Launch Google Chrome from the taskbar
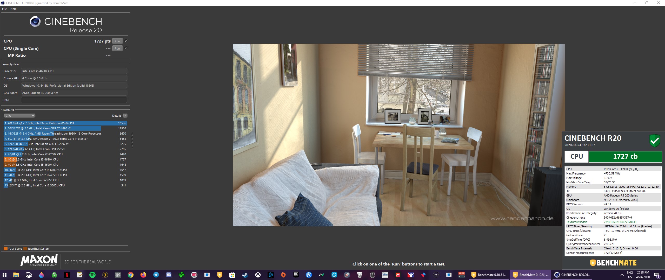This screenshot has width=665, height=280. [x=131, y=275]
